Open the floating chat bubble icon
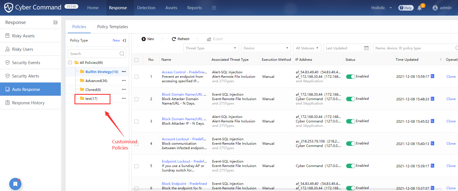 [x=15, y=184]
